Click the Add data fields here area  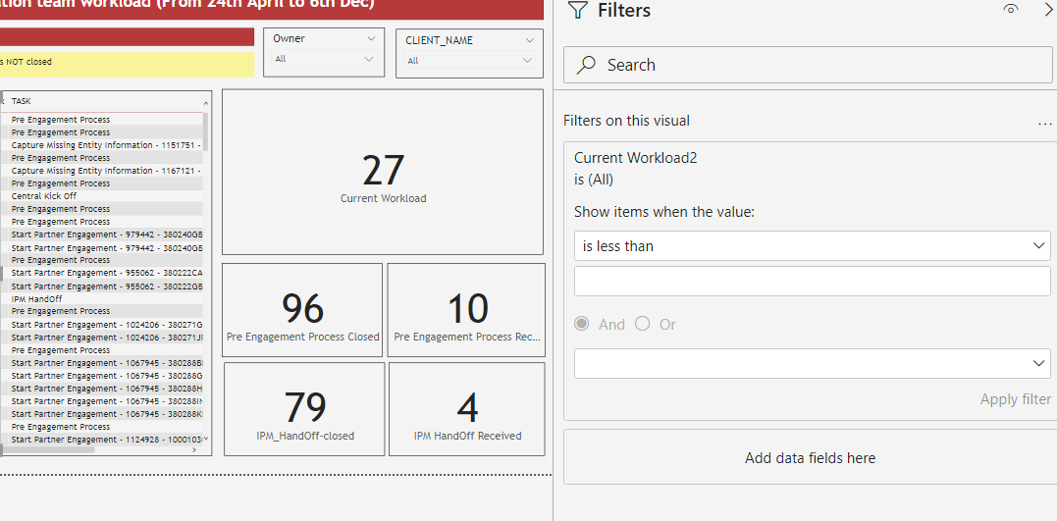810,457
